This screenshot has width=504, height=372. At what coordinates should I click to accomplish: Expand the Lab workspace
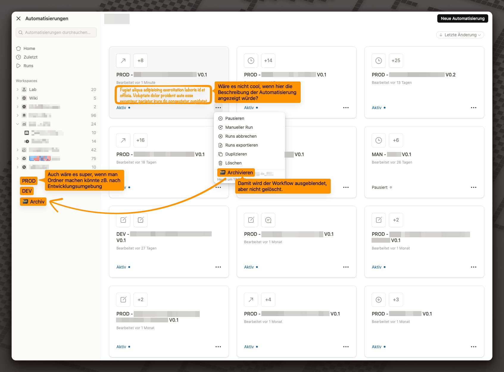18,90
